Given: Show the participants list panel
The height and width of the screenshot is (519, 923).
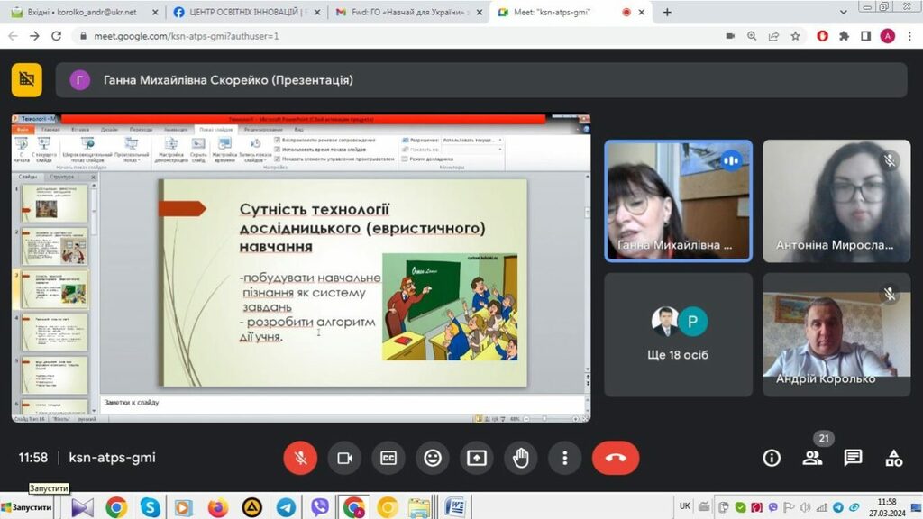Looking at the screenshot, I should (813, 458).
